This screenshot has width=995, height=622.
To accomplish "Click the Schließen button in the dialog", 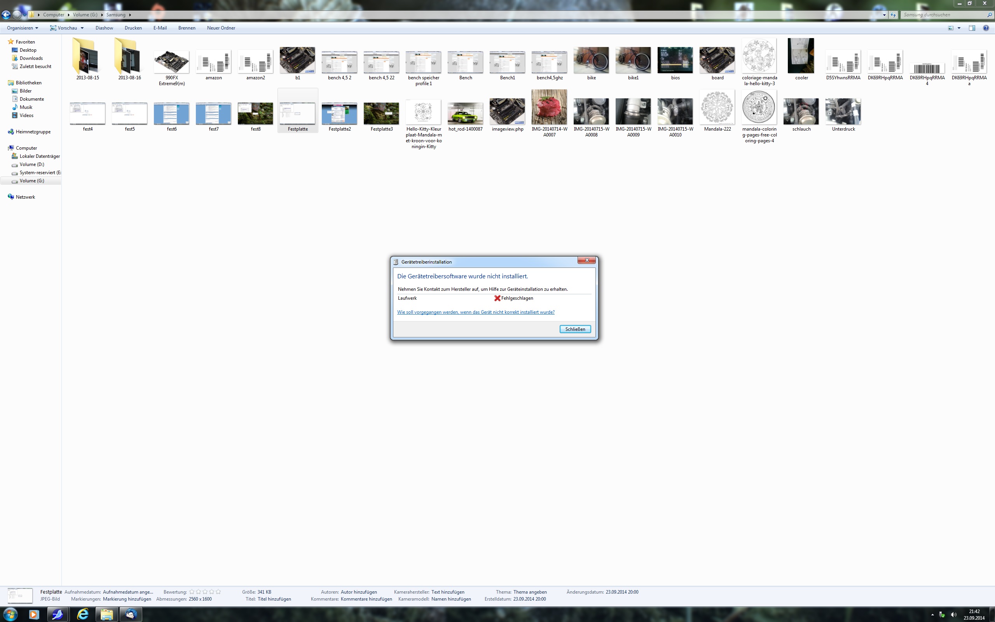I will pos(575,329).
